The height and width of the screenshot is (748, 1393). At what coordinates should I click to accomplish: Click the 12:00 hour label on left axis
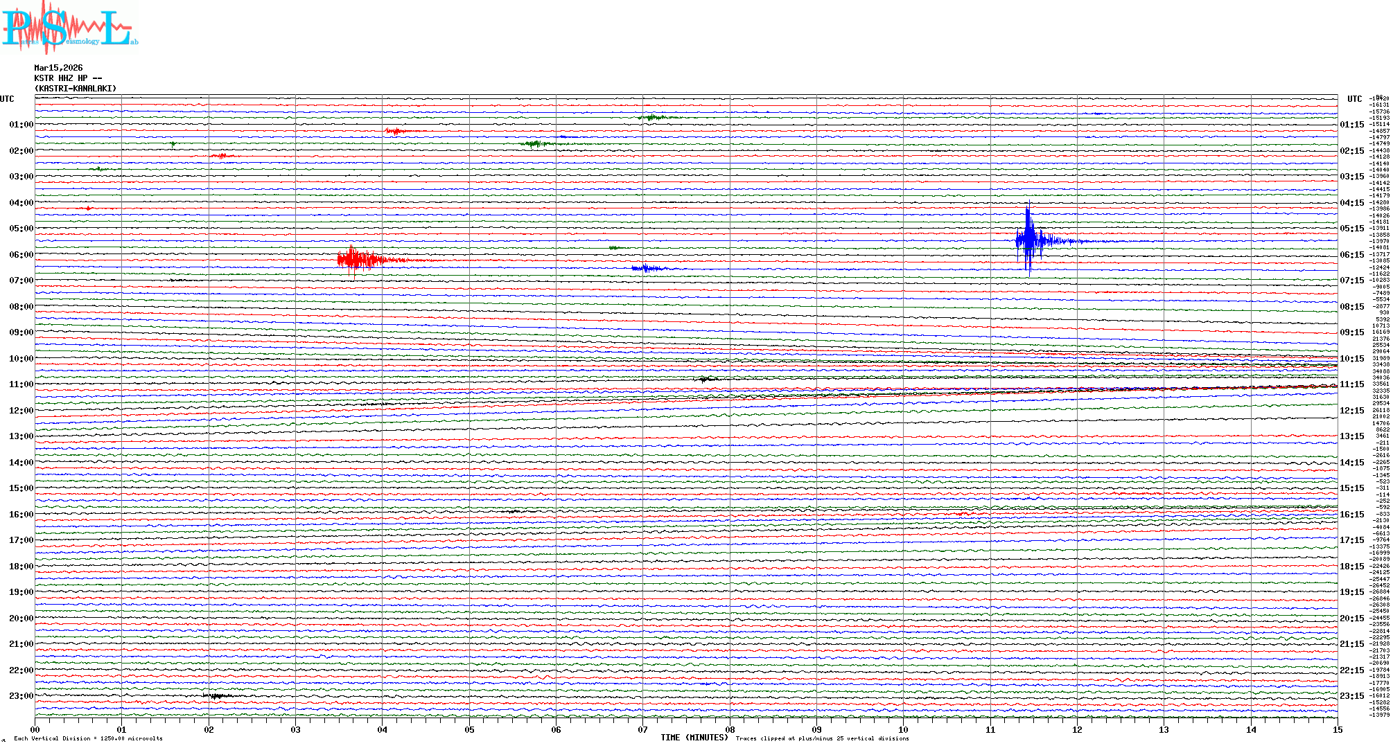coord(21,411)
